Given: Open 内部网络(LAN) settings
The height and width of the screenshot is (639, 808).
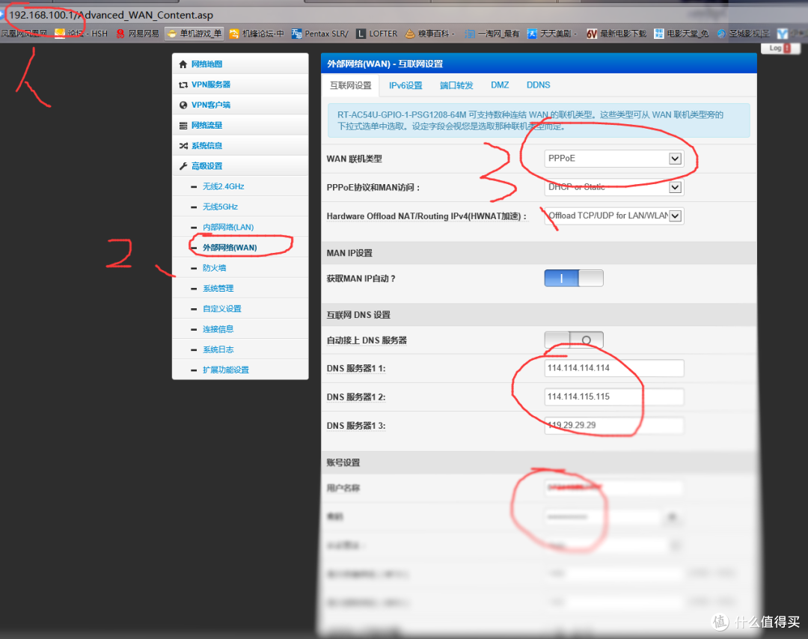Looking at the screenshot, I should (228, 227).
